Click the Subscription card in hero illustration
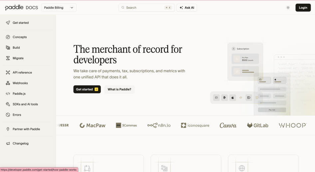Image resolution: width=315 pixels, height=172 pixels. (x=245, y=62)
